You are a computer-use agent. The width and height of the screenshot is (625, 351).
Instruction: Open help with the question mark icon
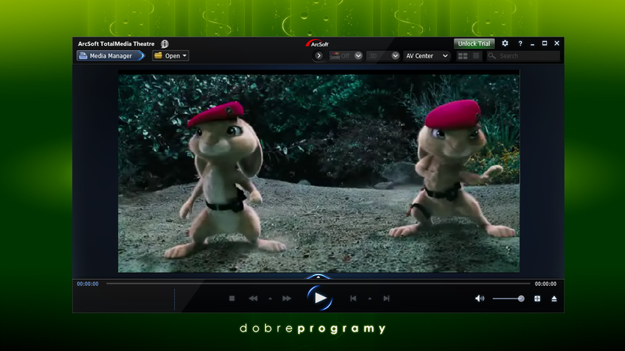(520, 43)
